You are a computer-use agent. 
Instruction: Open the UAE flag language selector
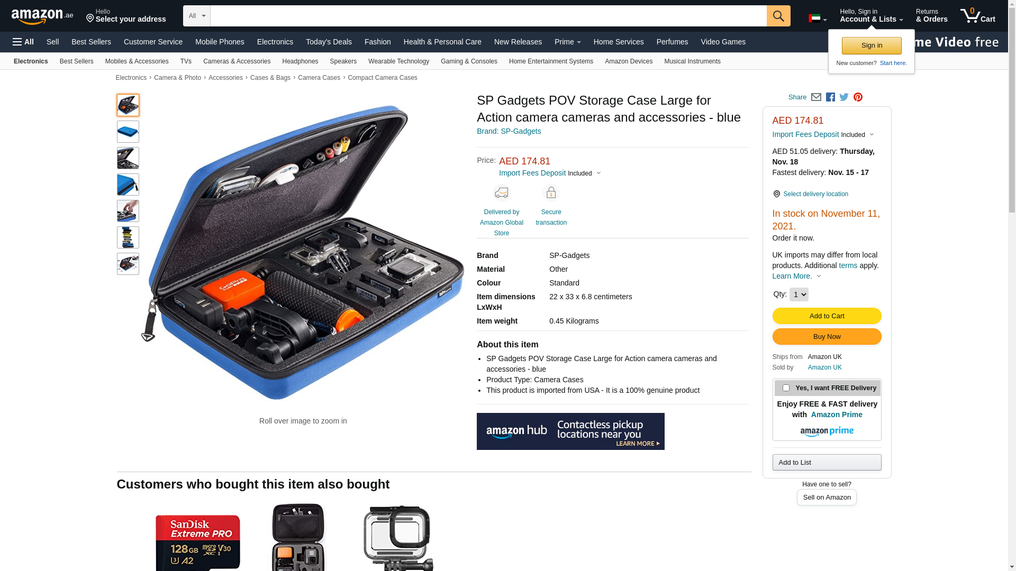(818, 19)
